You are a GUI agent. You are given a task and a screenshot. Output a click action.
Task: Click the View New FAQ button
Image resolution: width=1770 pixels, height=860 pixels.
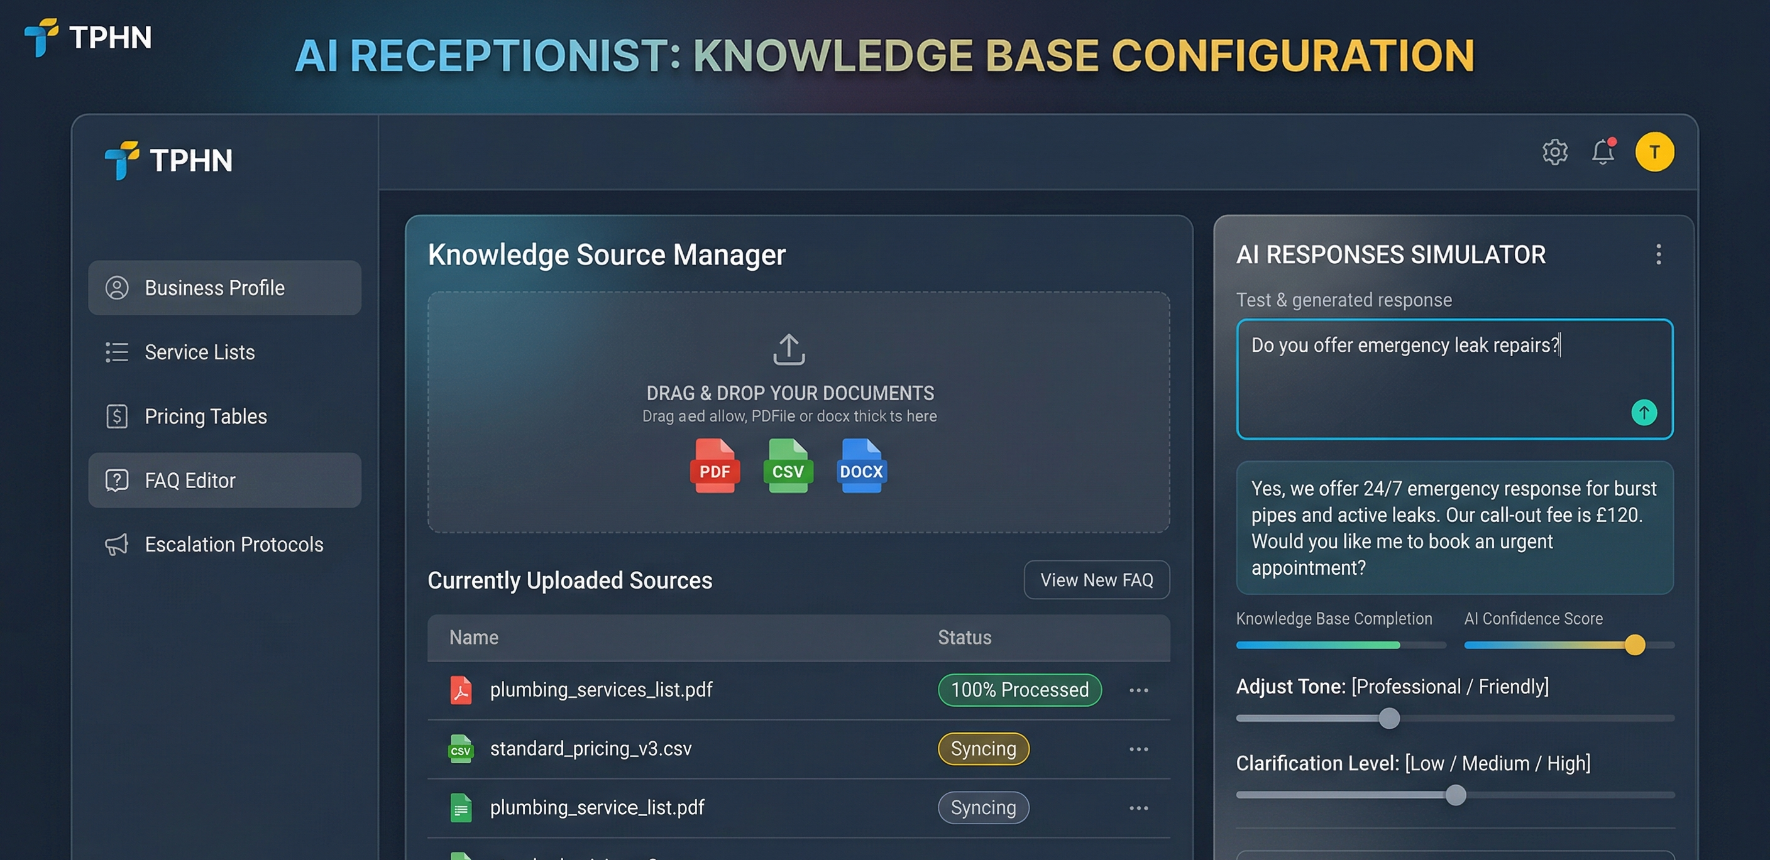pyautogui.click(x=1097, y=580)
